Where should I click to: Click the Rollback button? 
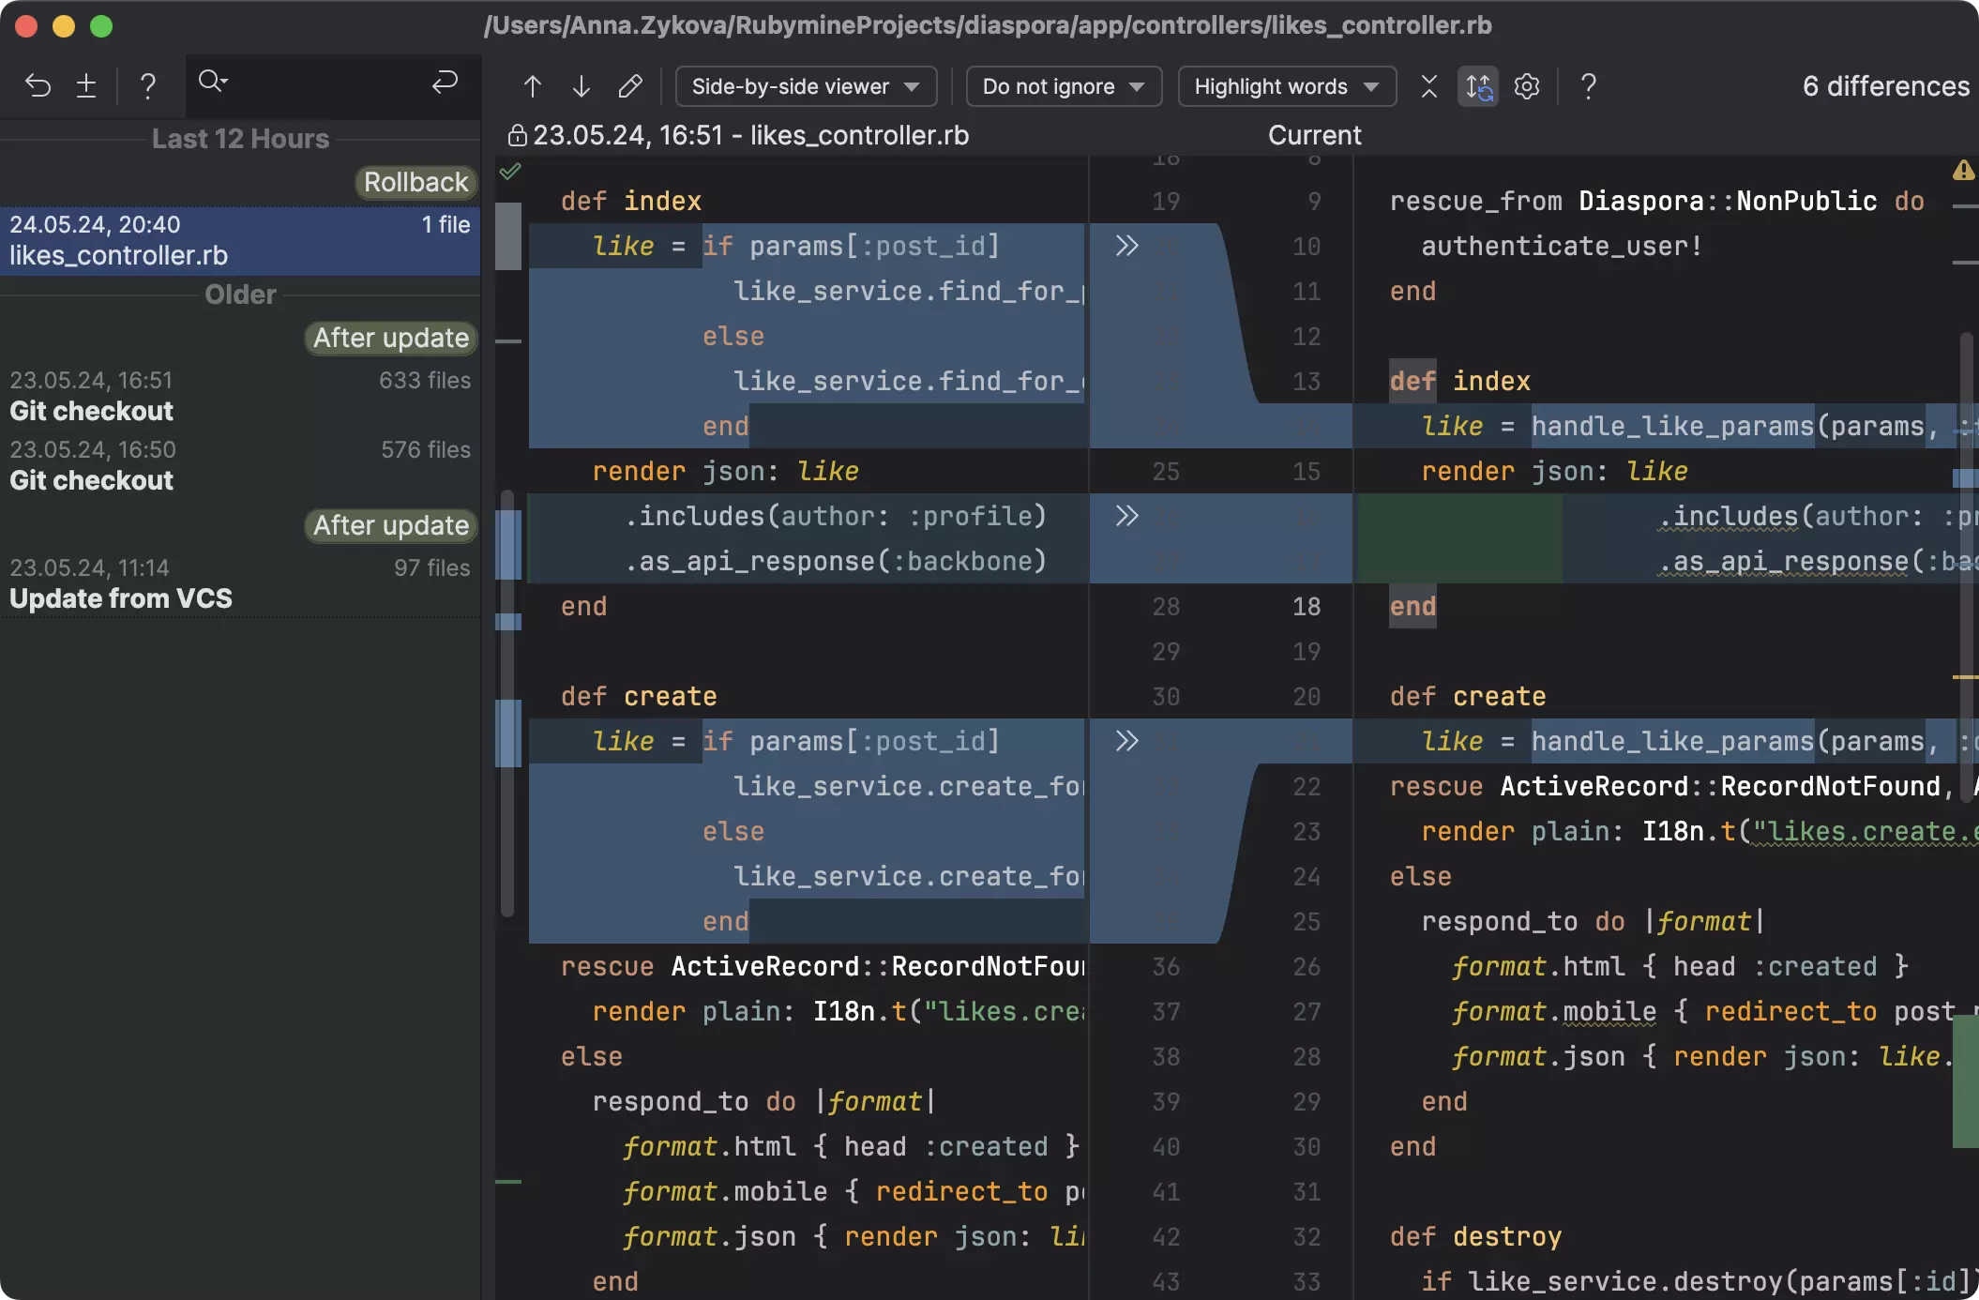point(415,182)
